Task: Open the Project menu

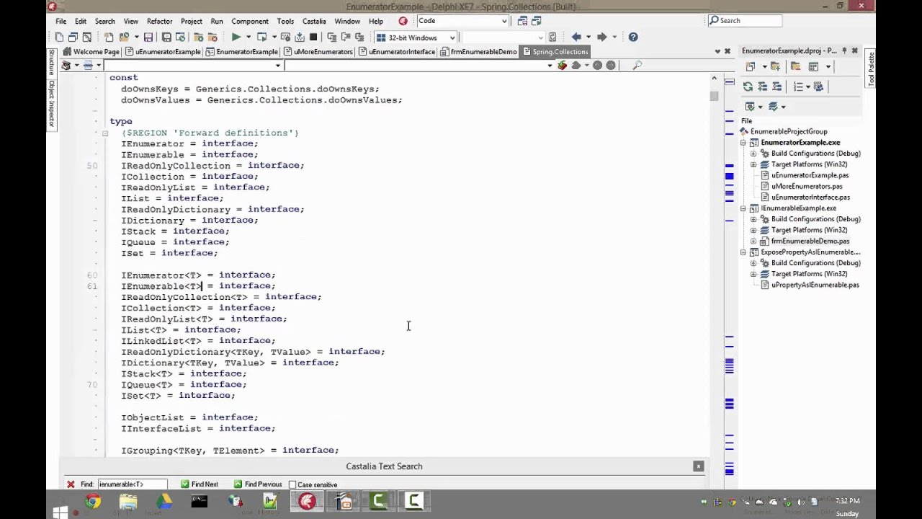Action: pos(191,21)
